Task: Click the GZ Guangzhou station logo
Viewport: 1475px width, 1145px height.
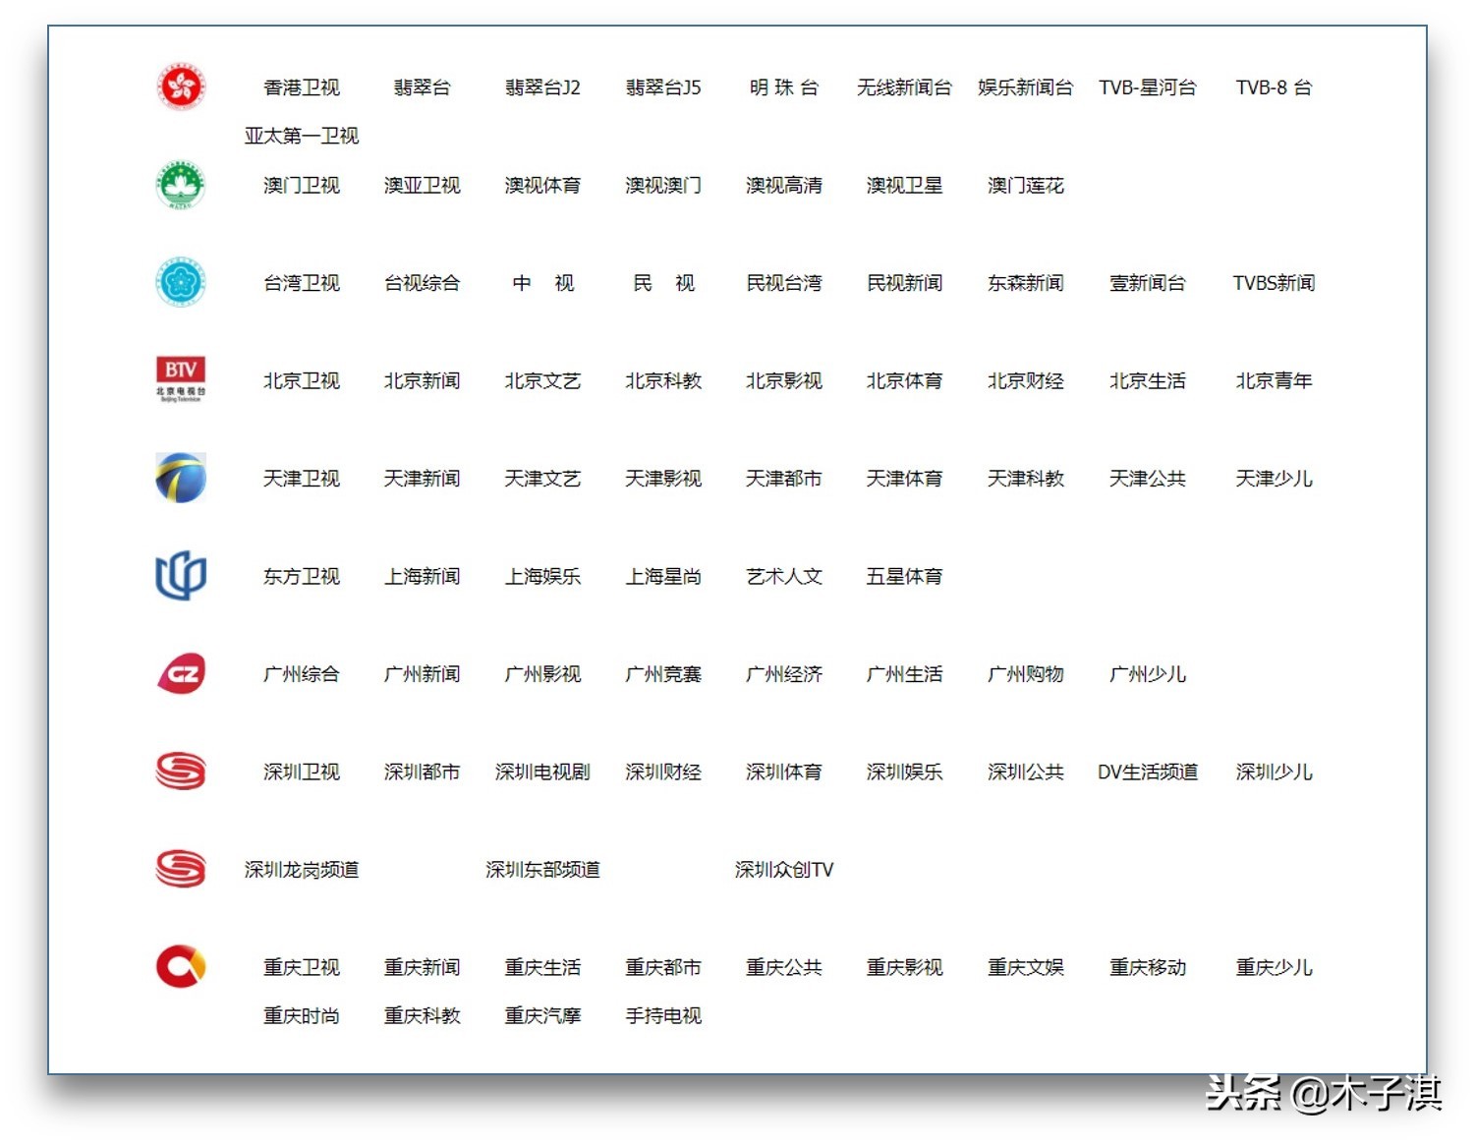Action: (x=180, y=673)
